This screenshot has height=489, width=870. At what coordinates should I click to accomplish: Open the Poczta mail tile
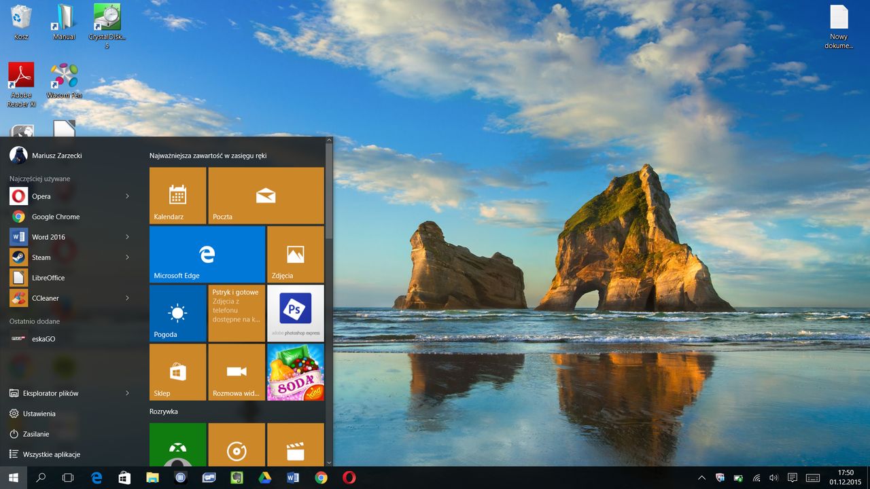tap(266, 196)
